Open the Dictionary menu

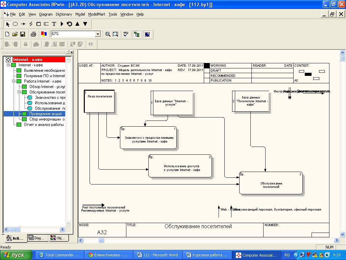(x=64, y=14)
